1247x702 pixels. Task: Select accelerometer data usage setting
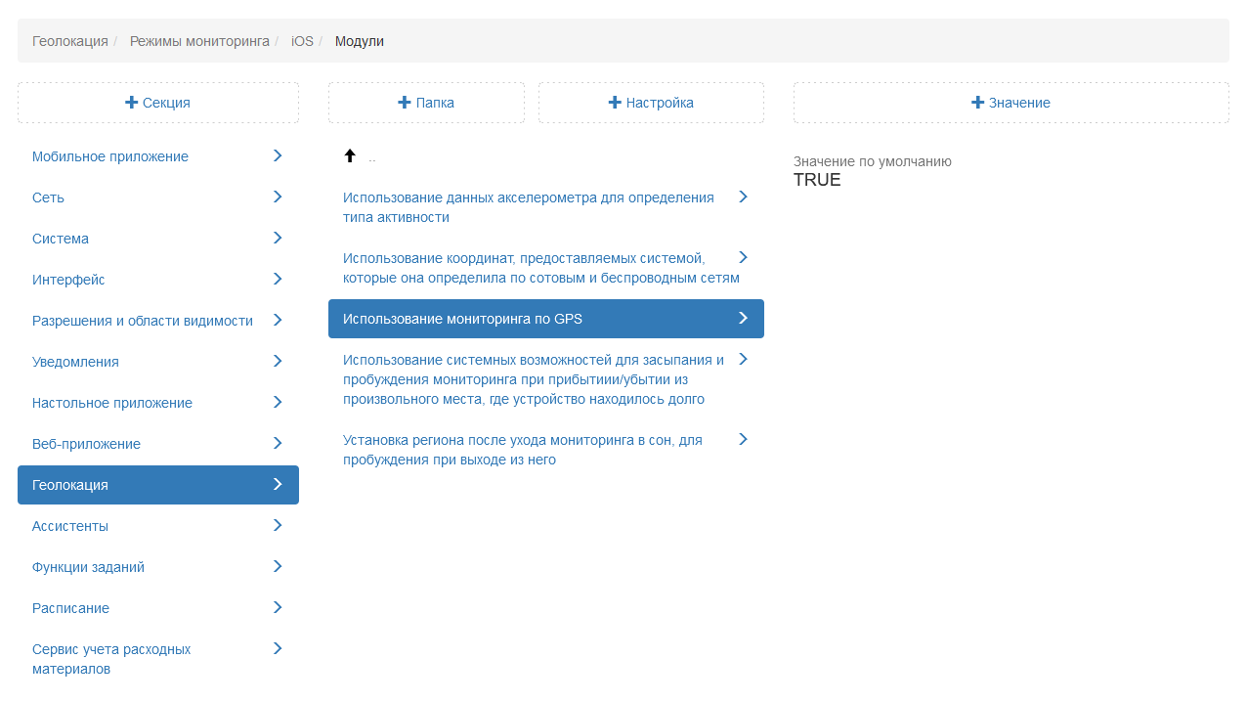pos(529,207)
